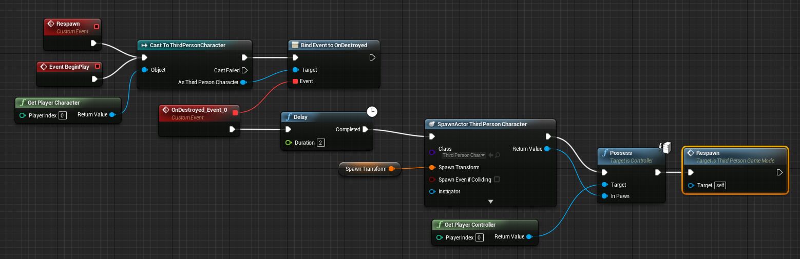Screen dimensions: 800x259
Task: Select the Get Player Character node title
Action: (x=53, y=103)
